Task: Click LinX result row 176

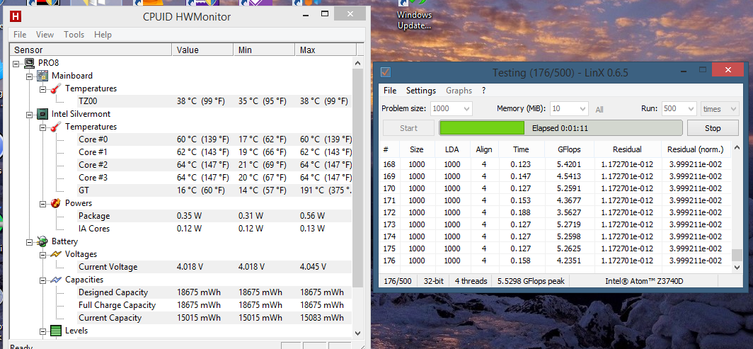Action: tap(555, 261)
